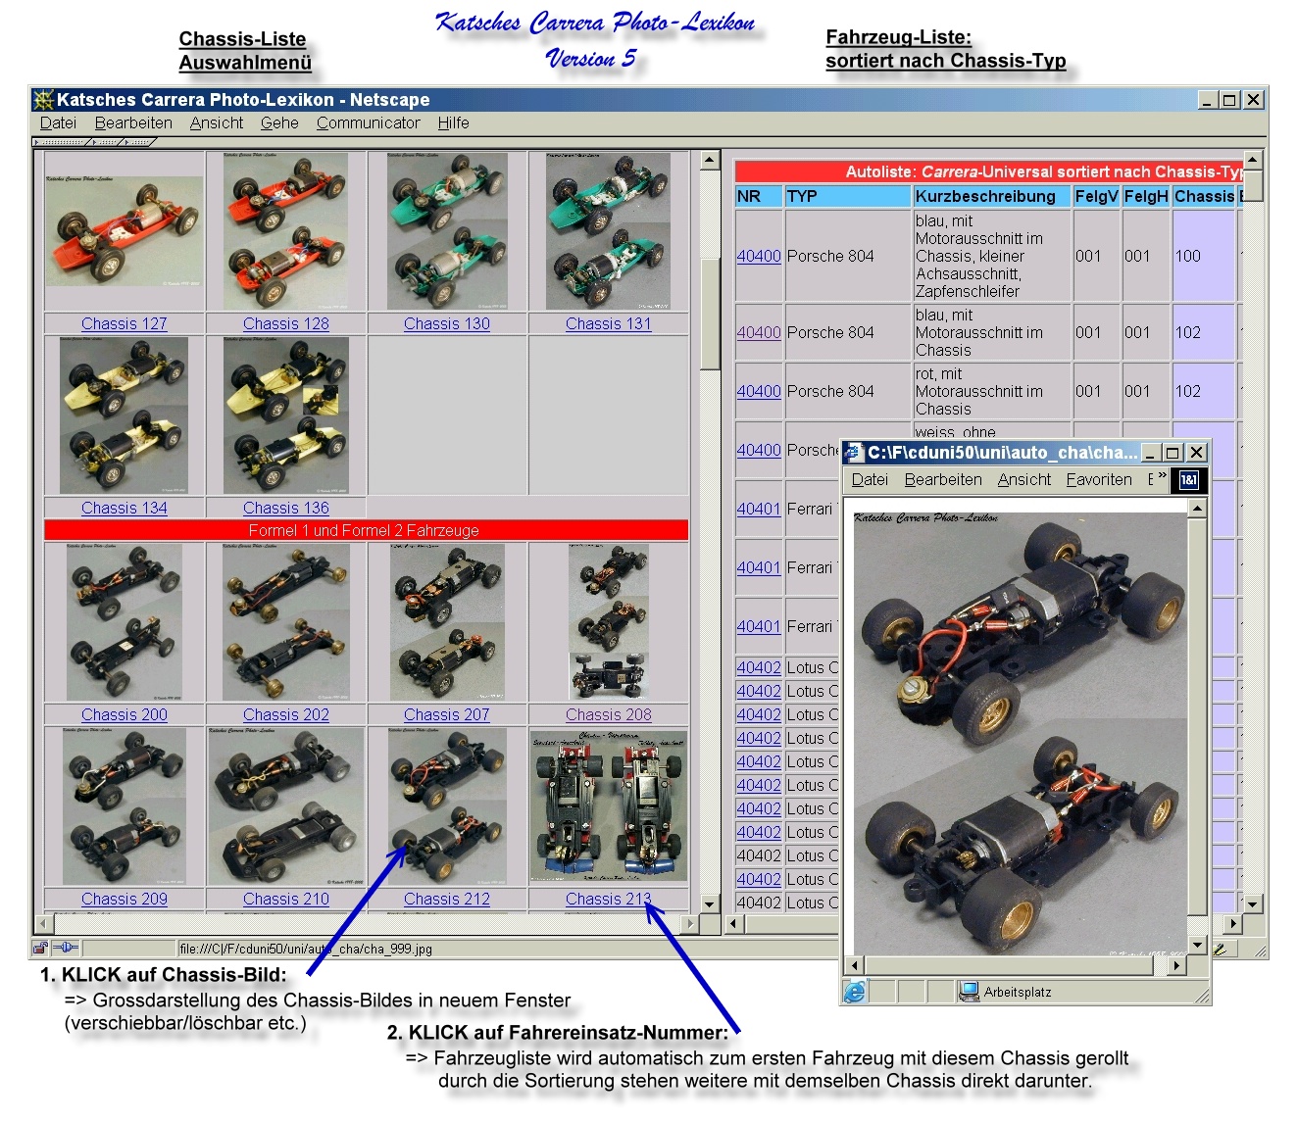Image resolution: width=1297 pixels, height=1122 pixels.
Task: Open the Communicator menu
Action: click(x=368, y=122)
